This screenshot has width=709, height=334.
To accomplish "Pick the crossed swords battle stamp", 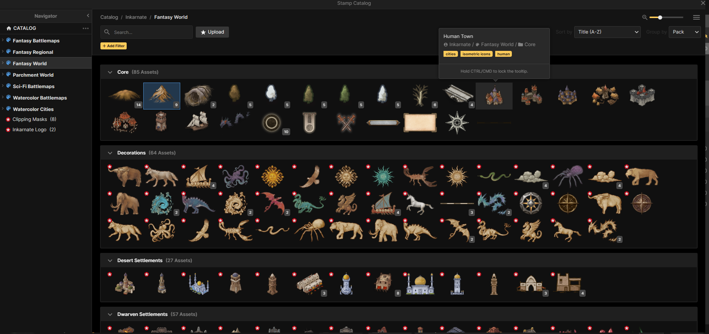I will pyautogui.click(x=346, y=122).
